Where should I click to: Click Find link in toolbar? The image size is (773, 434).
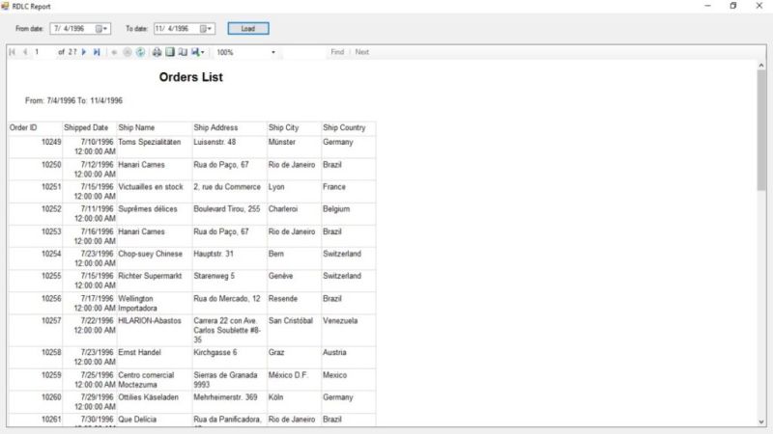click(337, 52)
